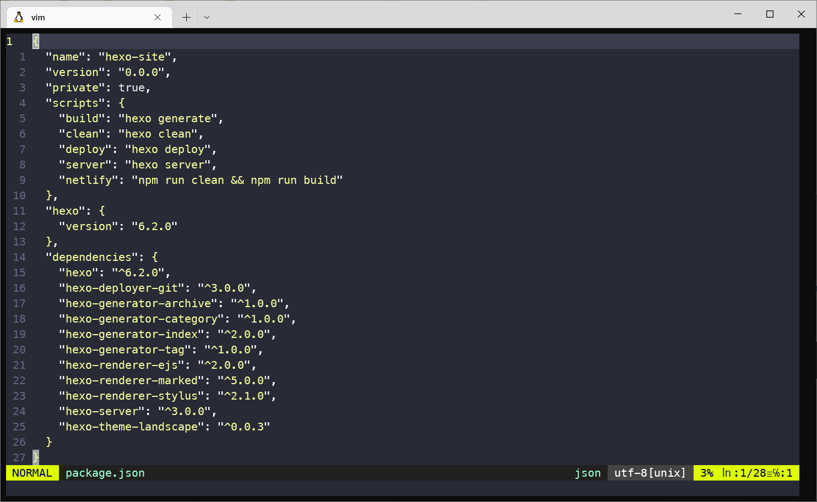Click the "hexo-renderer-stylus" dependency
817x502 pixels.
(132, 396)
